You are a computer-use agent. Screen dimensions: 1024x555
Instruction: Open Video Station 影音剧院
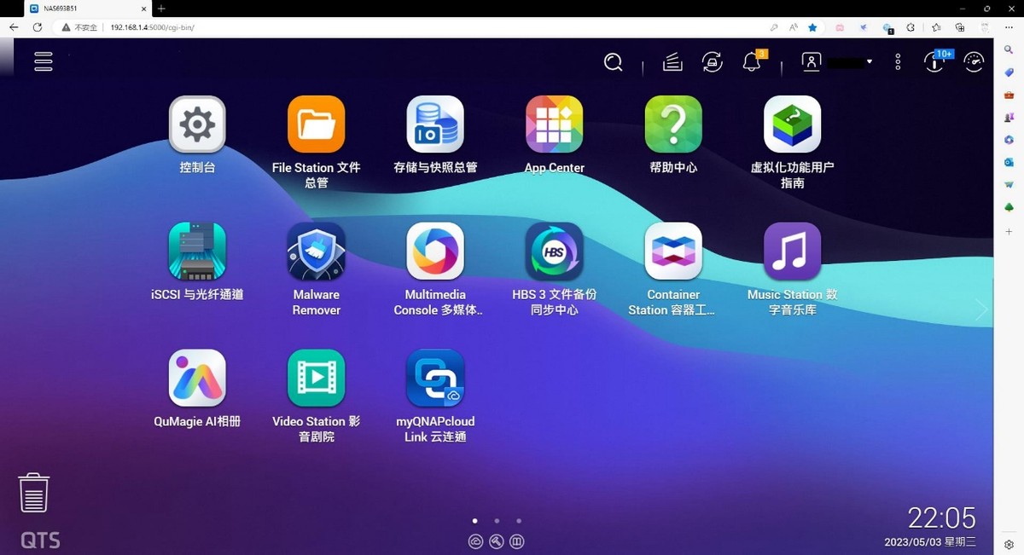click(316, 378)
